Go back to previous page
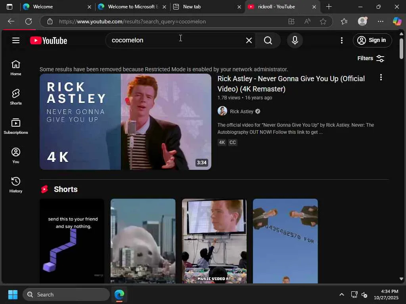 11,21
